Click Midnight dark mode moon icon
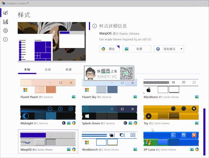209x158 pixels. (x=64, y=123)
